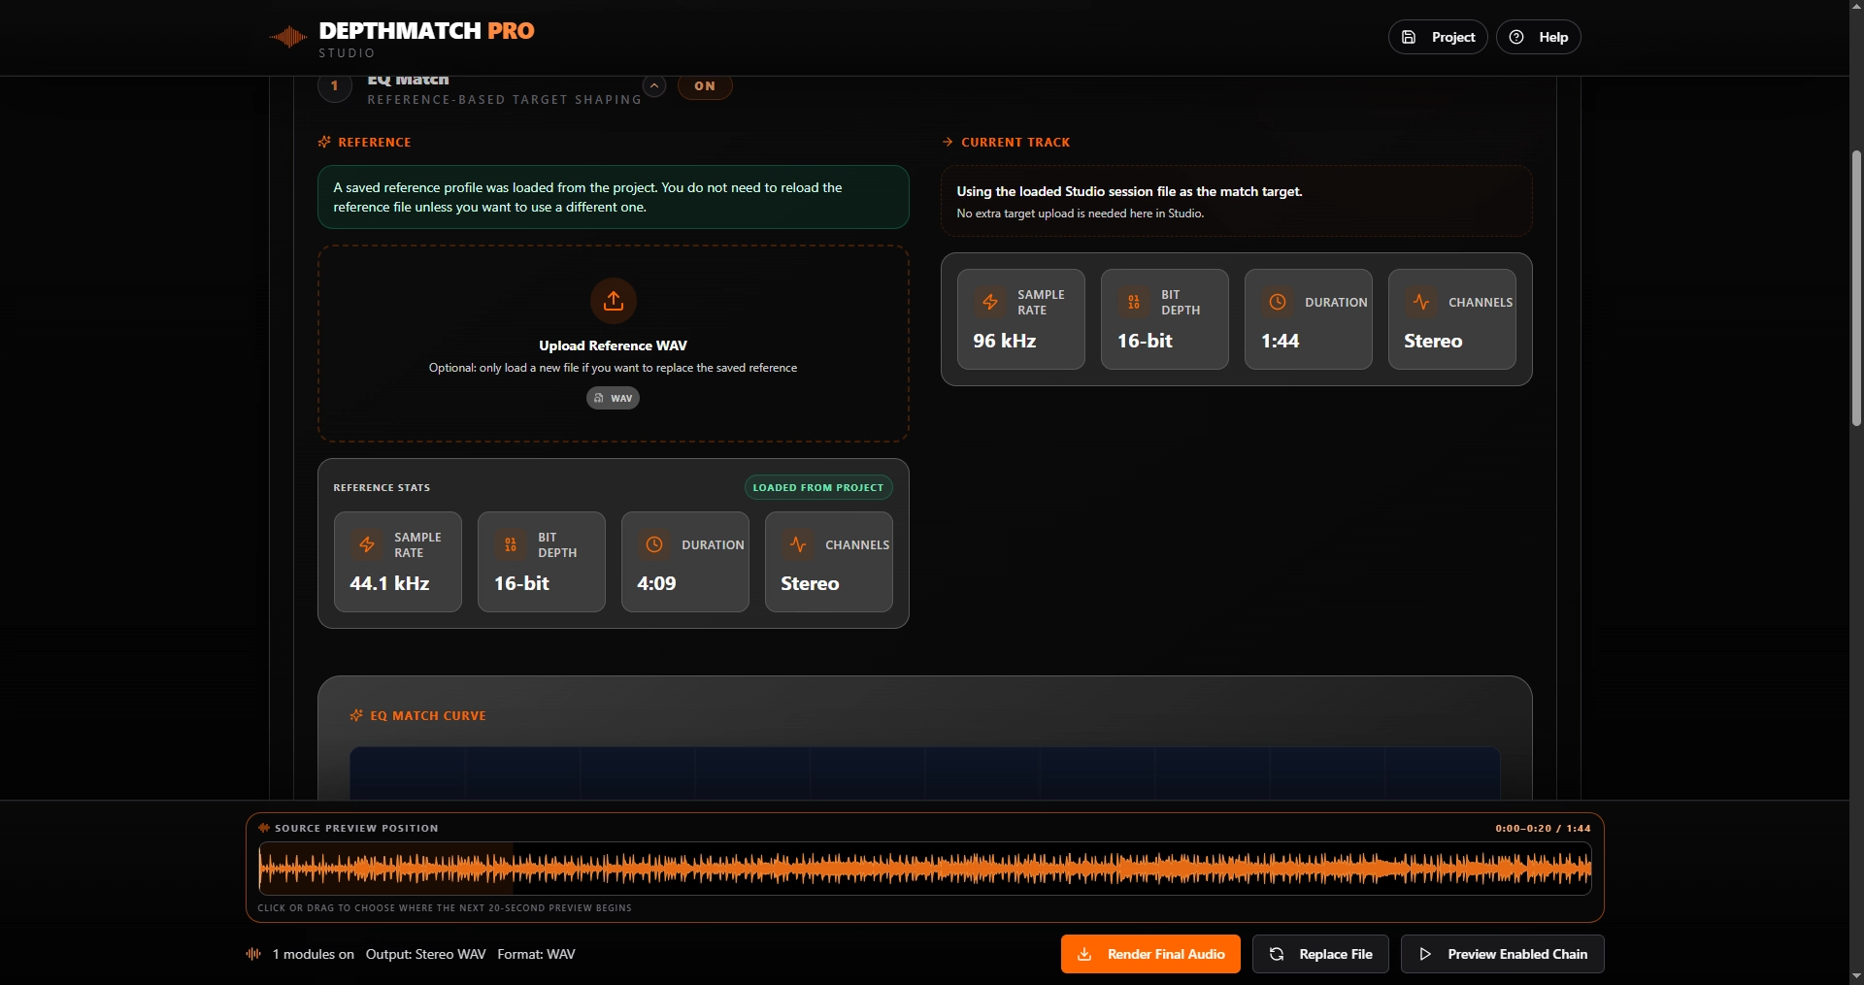The image size is (1864, 985).
Task: Click the sparkle icon beside REFERENCE heading
Action: click(324, 142)
